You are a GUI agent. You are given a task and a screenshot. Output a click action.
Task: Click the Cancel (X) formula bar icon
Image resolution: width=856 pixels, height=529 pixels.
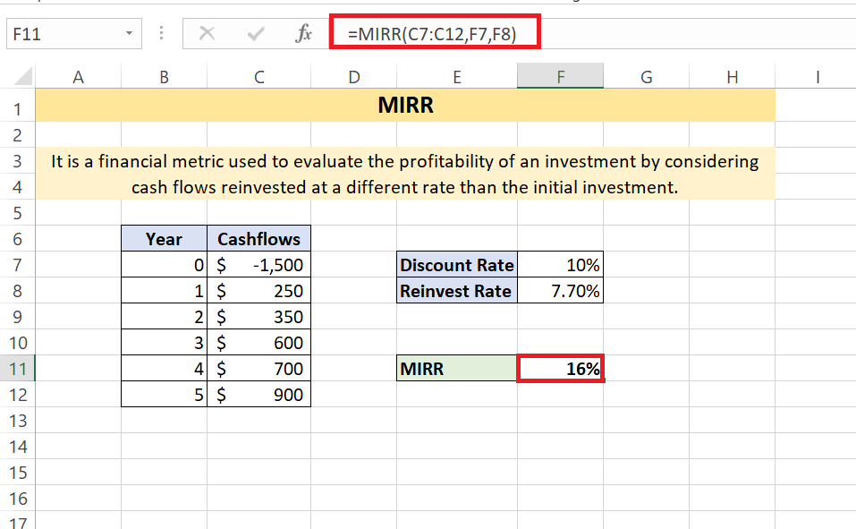(x=207, y=34)
